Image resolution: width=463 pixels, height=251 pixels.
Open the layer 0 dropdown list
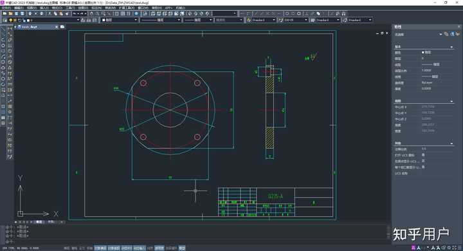click(x=78, y=20)
